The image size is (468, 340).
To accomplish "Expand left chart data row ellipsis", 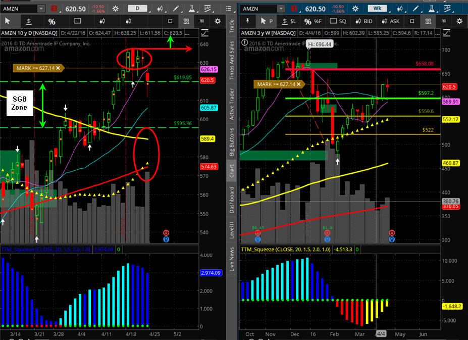I will point(187,33).
